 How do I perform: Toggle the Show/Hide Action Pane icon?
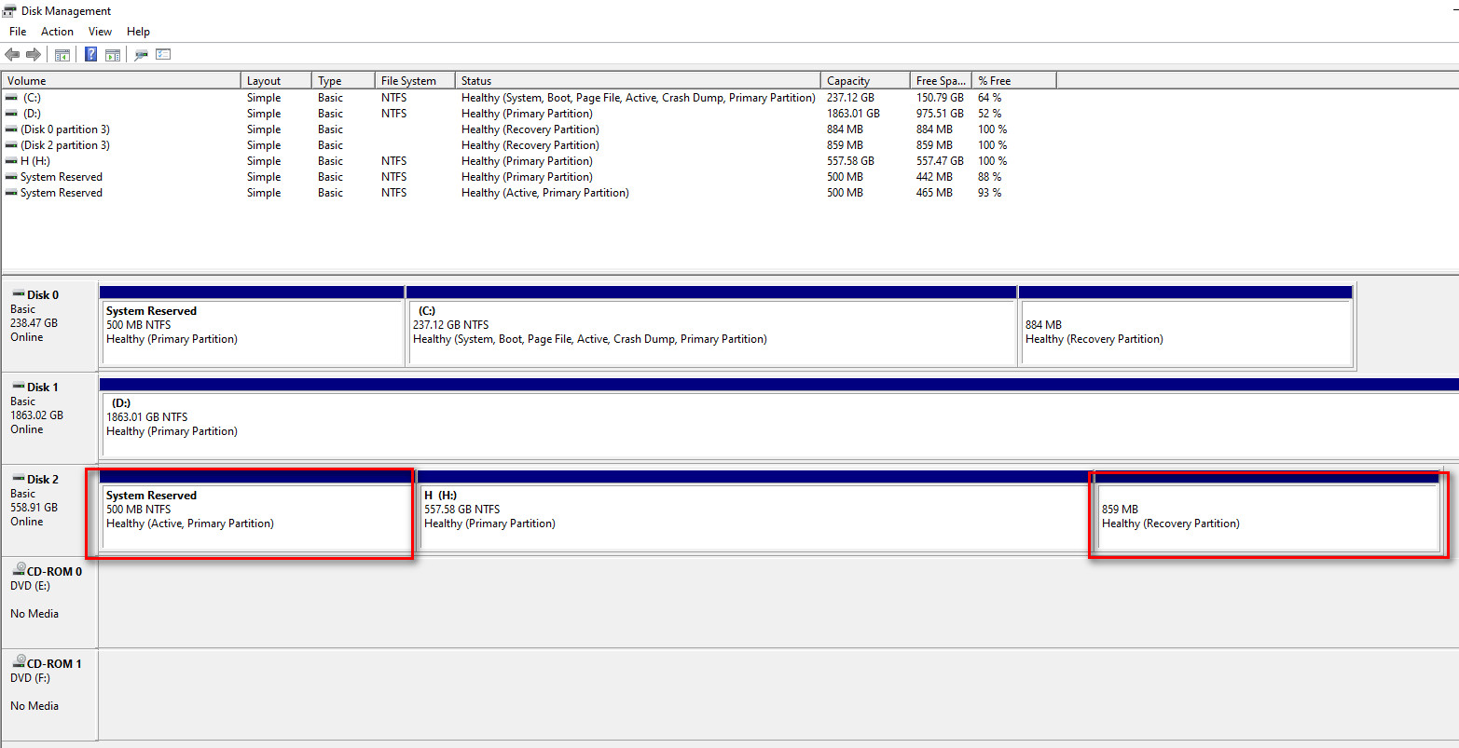pyautogui.click(x=113, y=55)
